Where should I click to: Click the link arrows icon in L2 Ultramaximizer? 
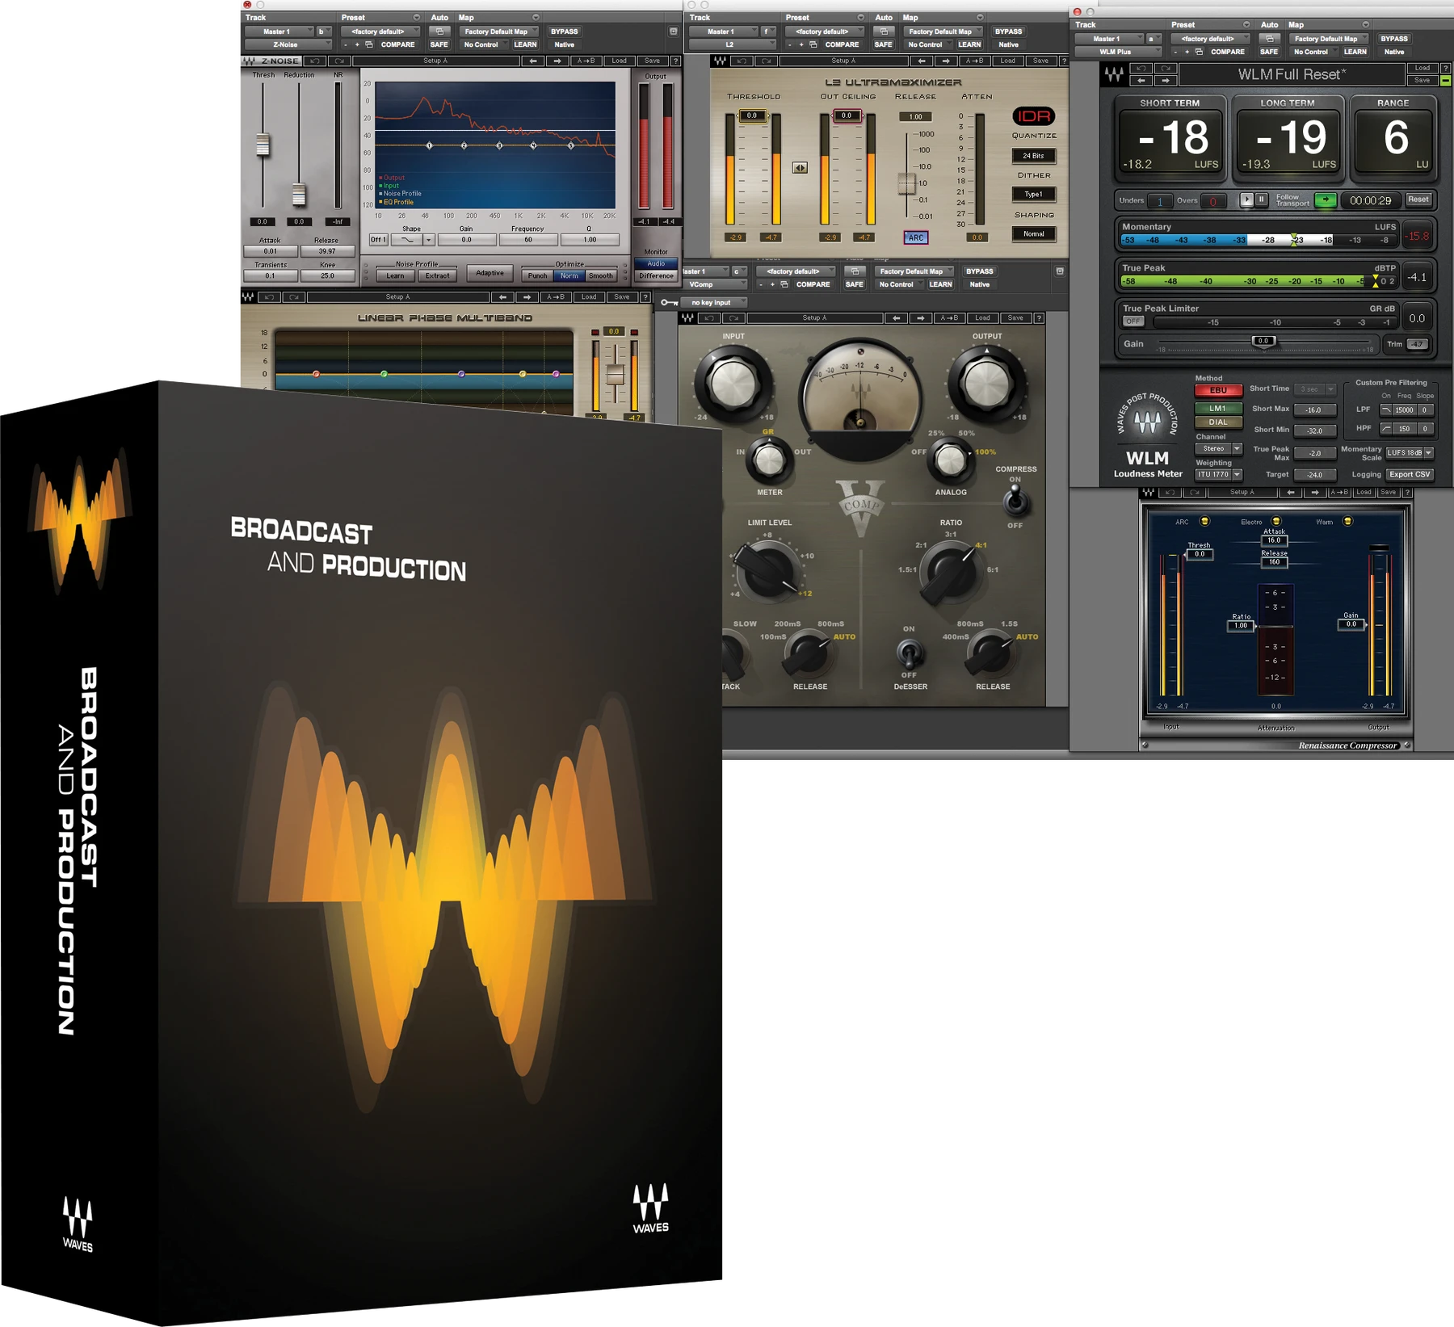point(800,168)
